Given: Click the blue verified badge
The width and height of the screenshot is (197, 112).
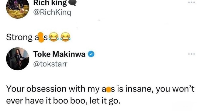Looking at the screenshot, I should click(x=91, y=54).
